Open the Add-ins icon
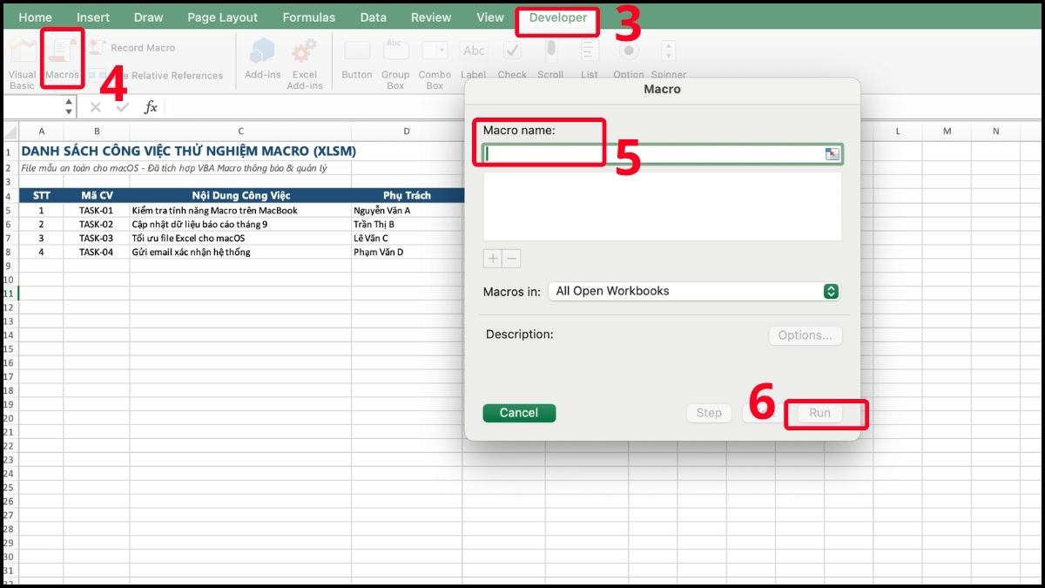The image size is (1045, 588). pos(262,59)
